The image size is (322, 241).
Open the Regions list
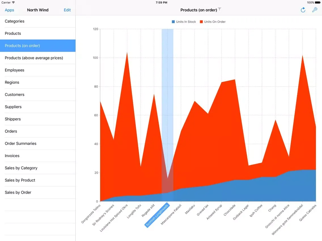tap(38, 82)
